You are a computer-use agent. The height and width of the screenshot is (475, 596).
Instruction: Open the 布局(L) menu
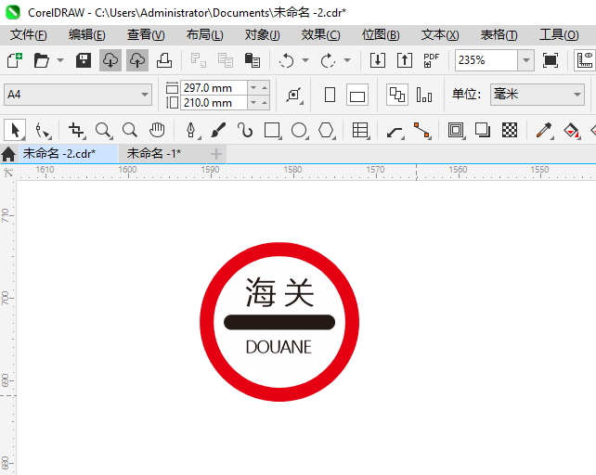click(205, 35)
